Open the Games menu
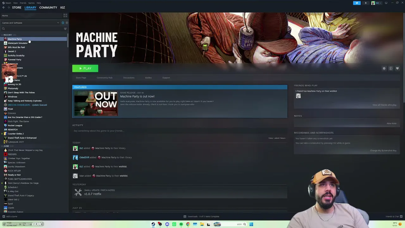 pos(31,3)
